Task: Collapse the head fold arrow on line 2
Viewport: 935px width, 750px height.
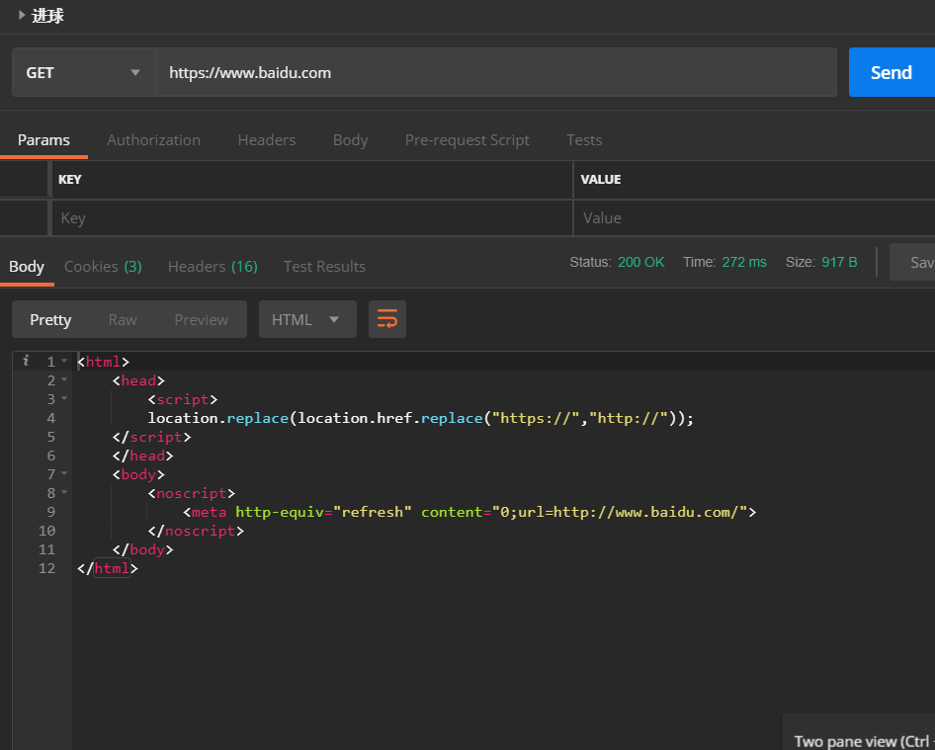Action: pyautogui.click(x=64, y=379)
